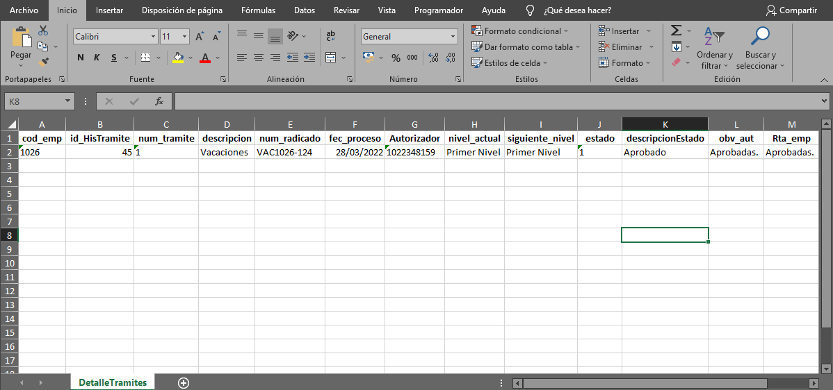Select the Format Painter brush icon

(44, 62)
